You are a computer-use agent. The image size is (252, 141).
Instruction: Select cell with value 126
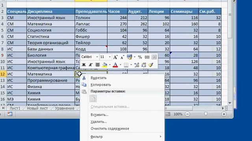point(184,61)
